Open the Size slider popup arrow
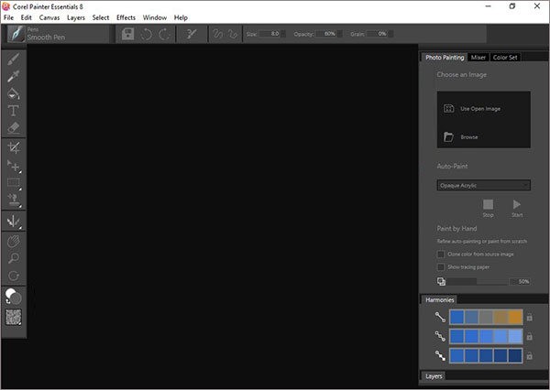This screenshot has width=550, height=390. click(x=283, y=34)
